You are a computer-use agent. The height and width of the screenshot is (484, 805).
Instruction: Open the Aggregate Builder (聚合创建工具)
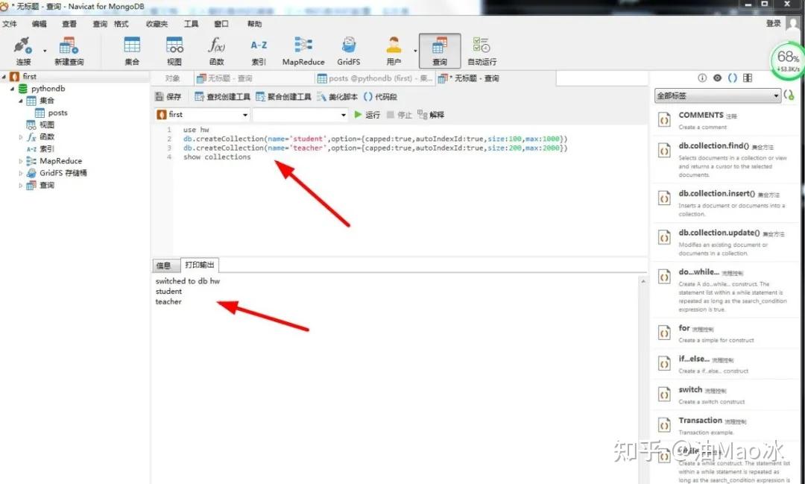[283, 97]
